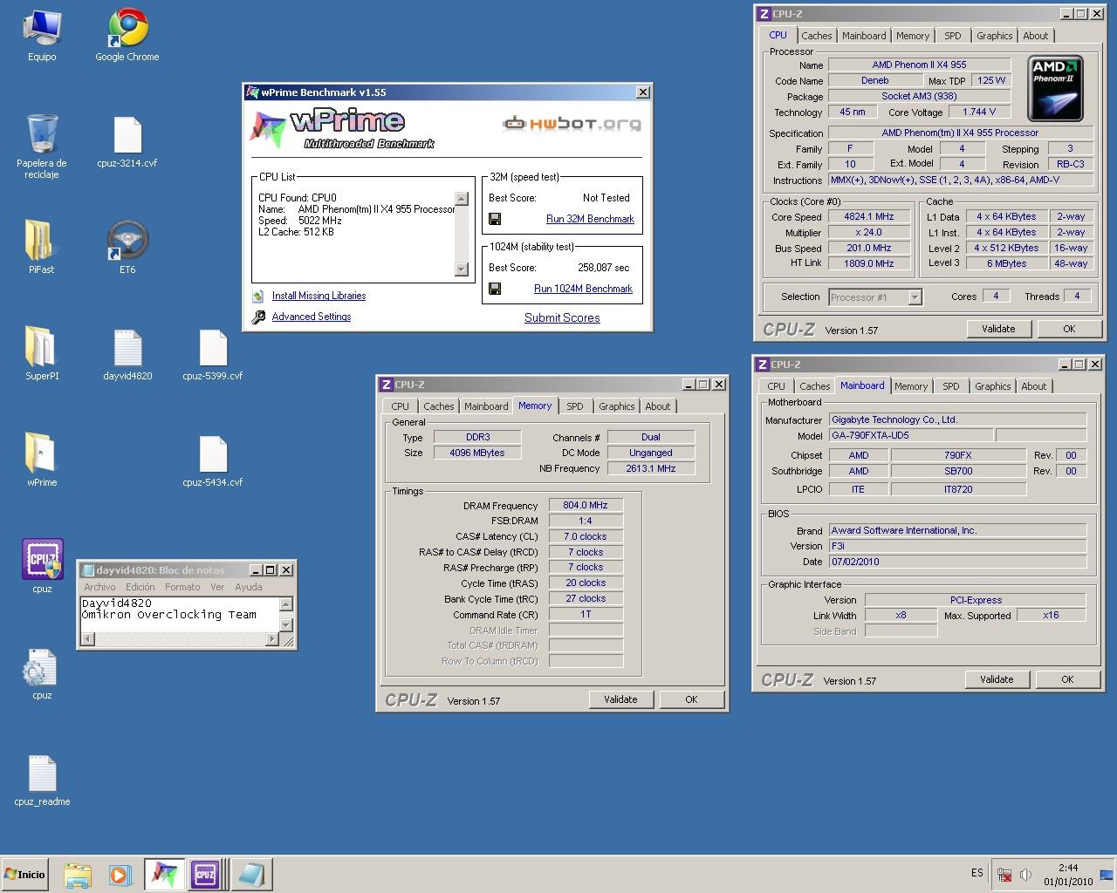This screenshot has width=1117, height=893.
Task: Select the purple cpuz application icon
Action: 42,566
